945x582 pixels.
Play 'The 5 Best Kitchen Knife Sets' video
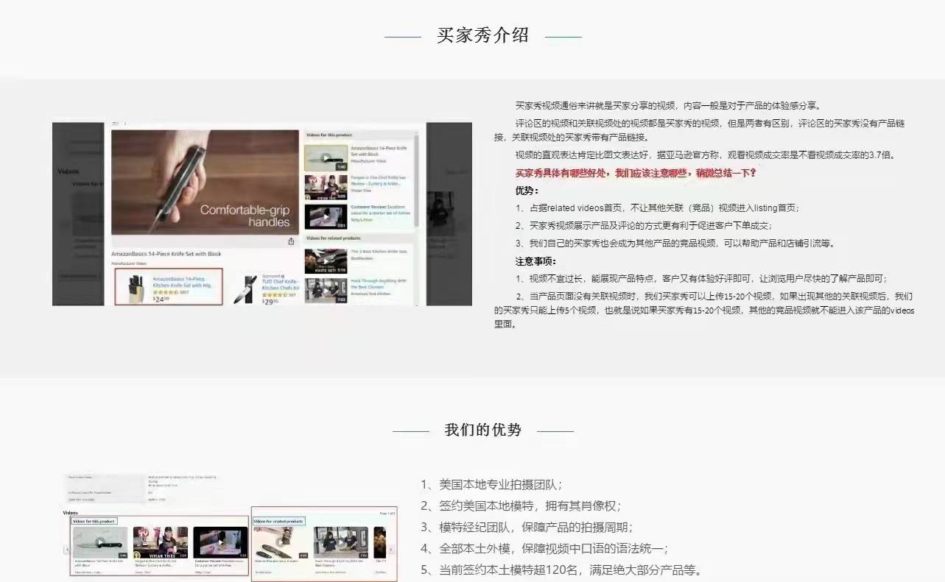coord(326,260)
